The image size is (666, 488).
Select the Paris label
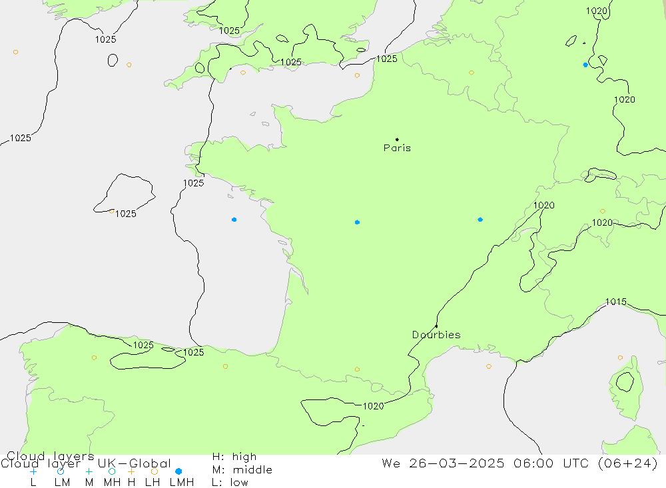pos(397,148)
